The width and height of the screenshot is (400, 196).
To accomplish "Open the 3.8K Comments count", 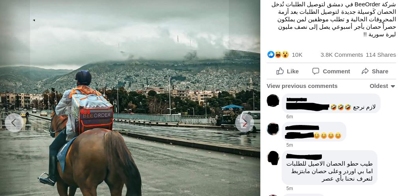I will 342,55.
